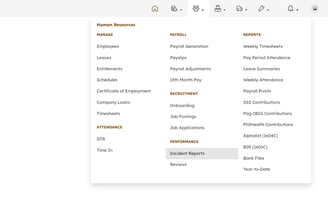Open SSS Contributions report
The width and height of the screenshot is (328, 221).
click(262, 102)
